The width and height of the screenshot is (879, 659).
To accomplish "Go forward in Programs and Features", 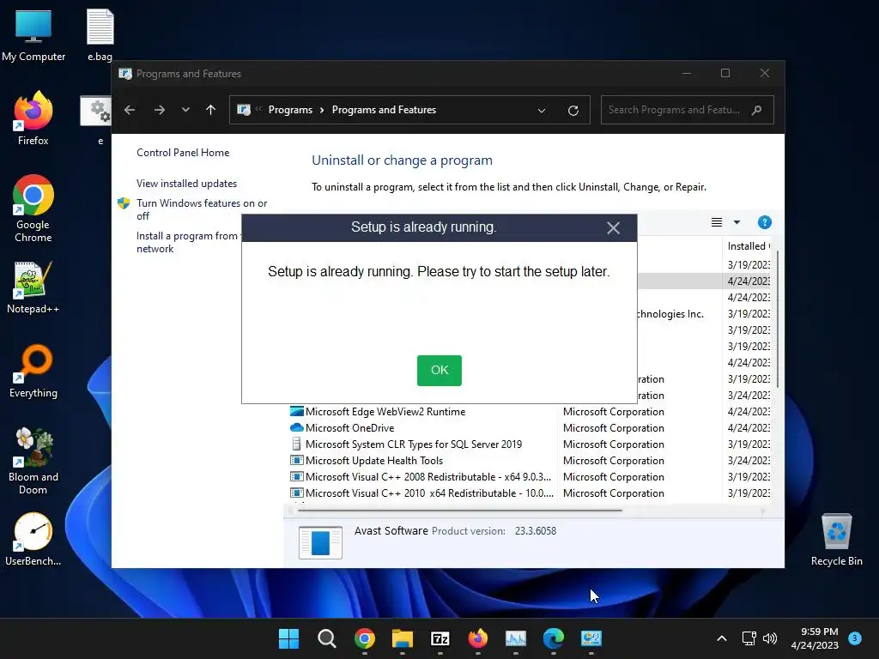I will pyautogui.click(x=159, y=110).
